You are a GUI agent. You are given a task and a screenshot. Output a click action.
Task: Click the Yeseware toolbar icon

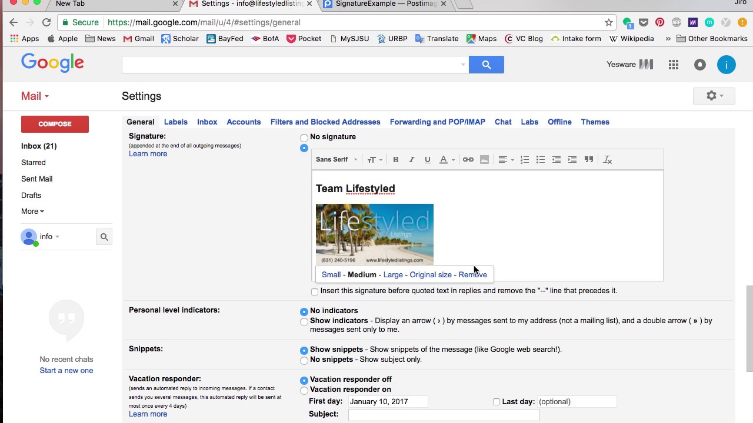click(629, 65)
